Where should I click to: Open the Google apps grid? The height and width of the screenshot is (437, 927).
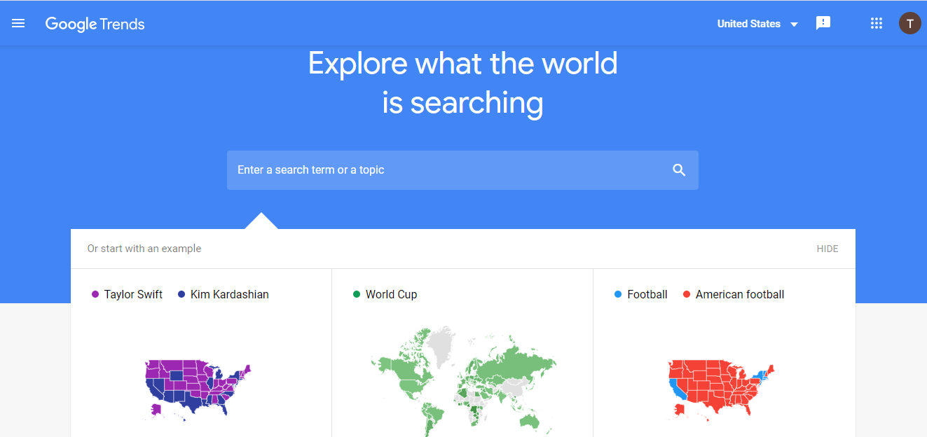[x=876, y=23]
